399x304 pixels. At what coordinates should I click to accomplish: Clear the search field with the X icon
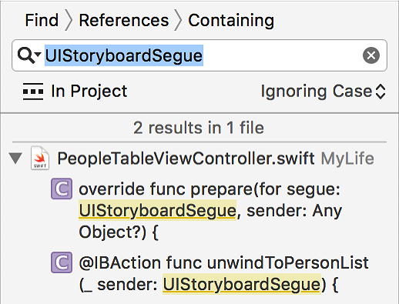pos(371,55)
